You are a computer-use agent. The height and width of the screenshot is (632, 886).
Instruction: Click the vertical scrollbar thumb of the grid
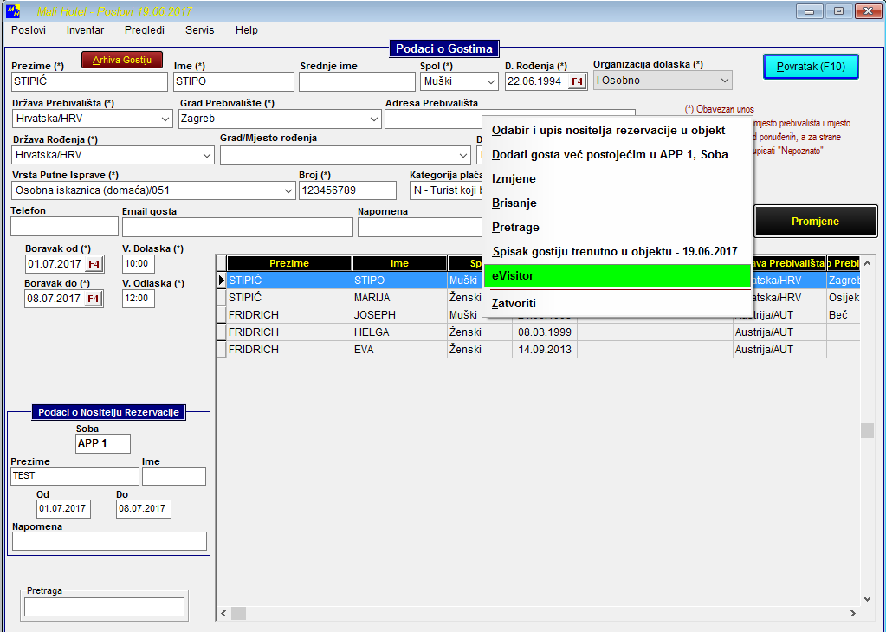click(x=867, y=431)
